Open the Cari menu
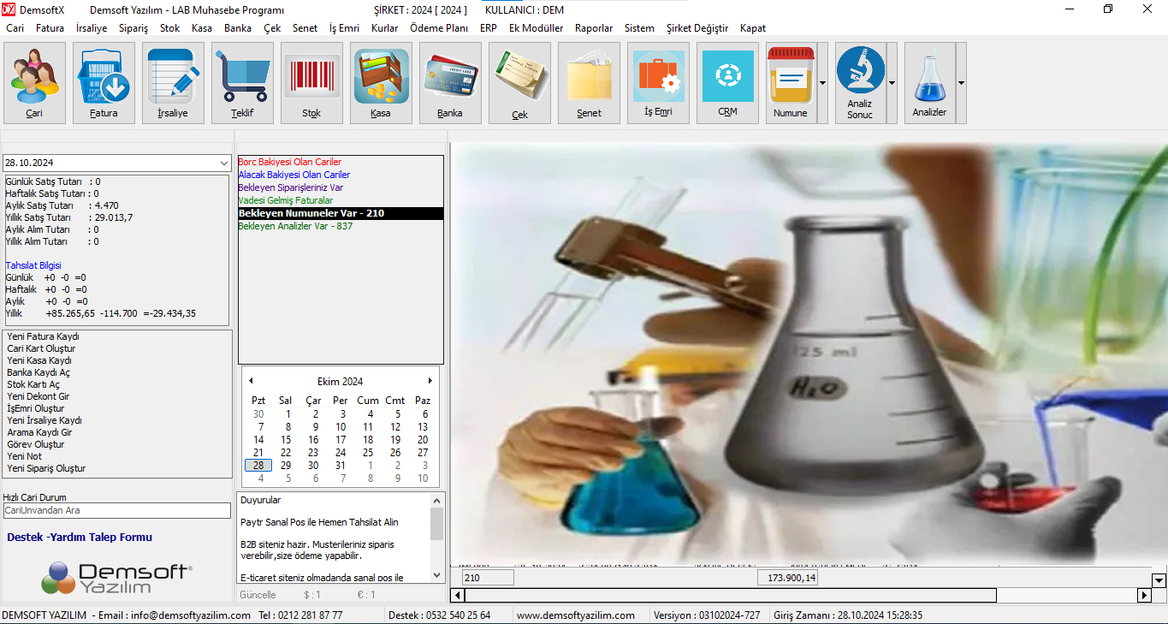This screenshot has height=624, width=1168. pyautogui.click(x=15, y=28)
